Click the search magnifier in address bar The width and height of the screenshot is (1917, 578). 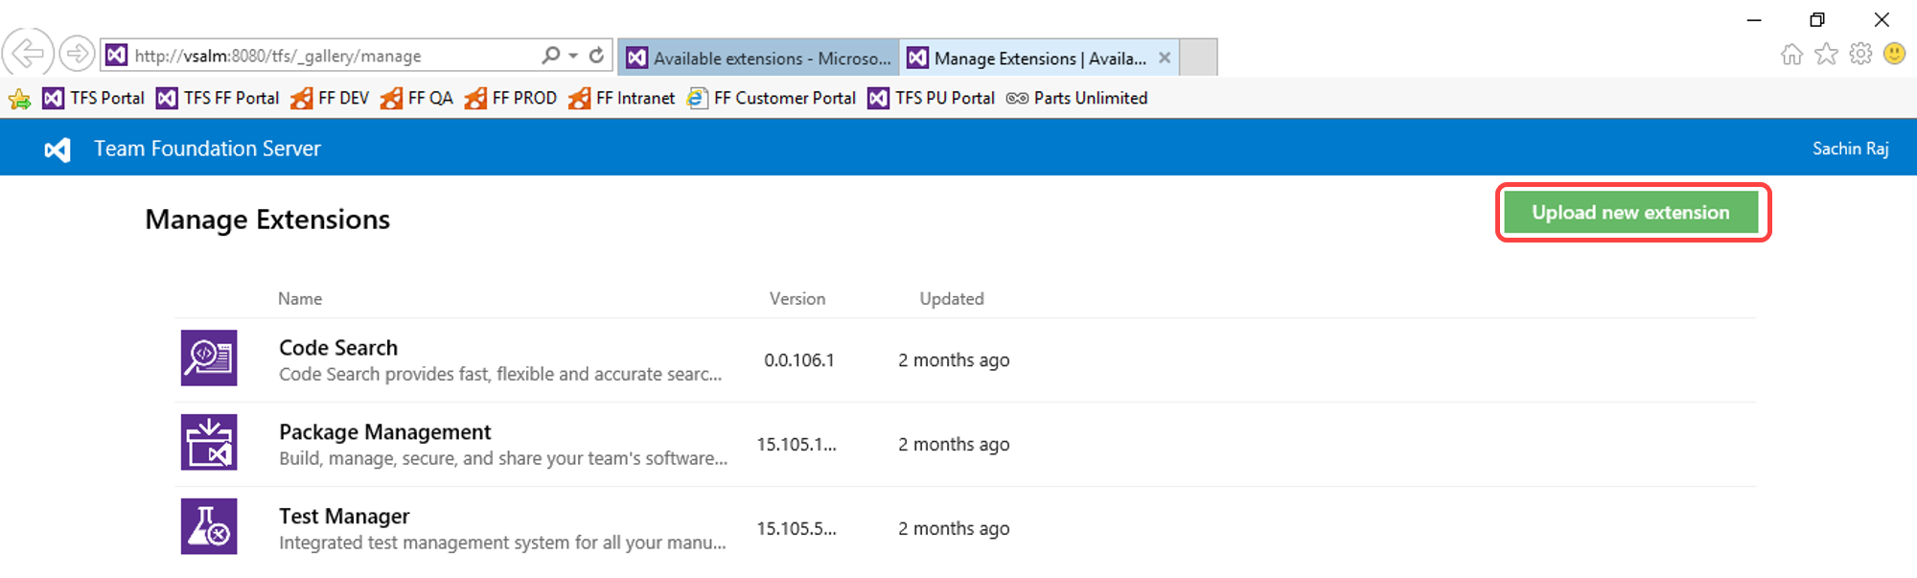[x=550, y=56]
